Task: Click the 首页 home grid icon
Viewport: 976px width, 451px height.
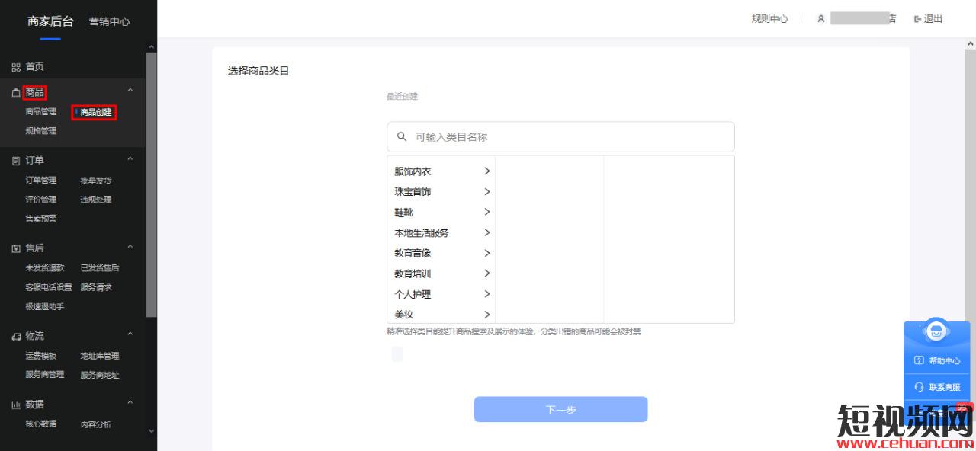Action: 16,67
